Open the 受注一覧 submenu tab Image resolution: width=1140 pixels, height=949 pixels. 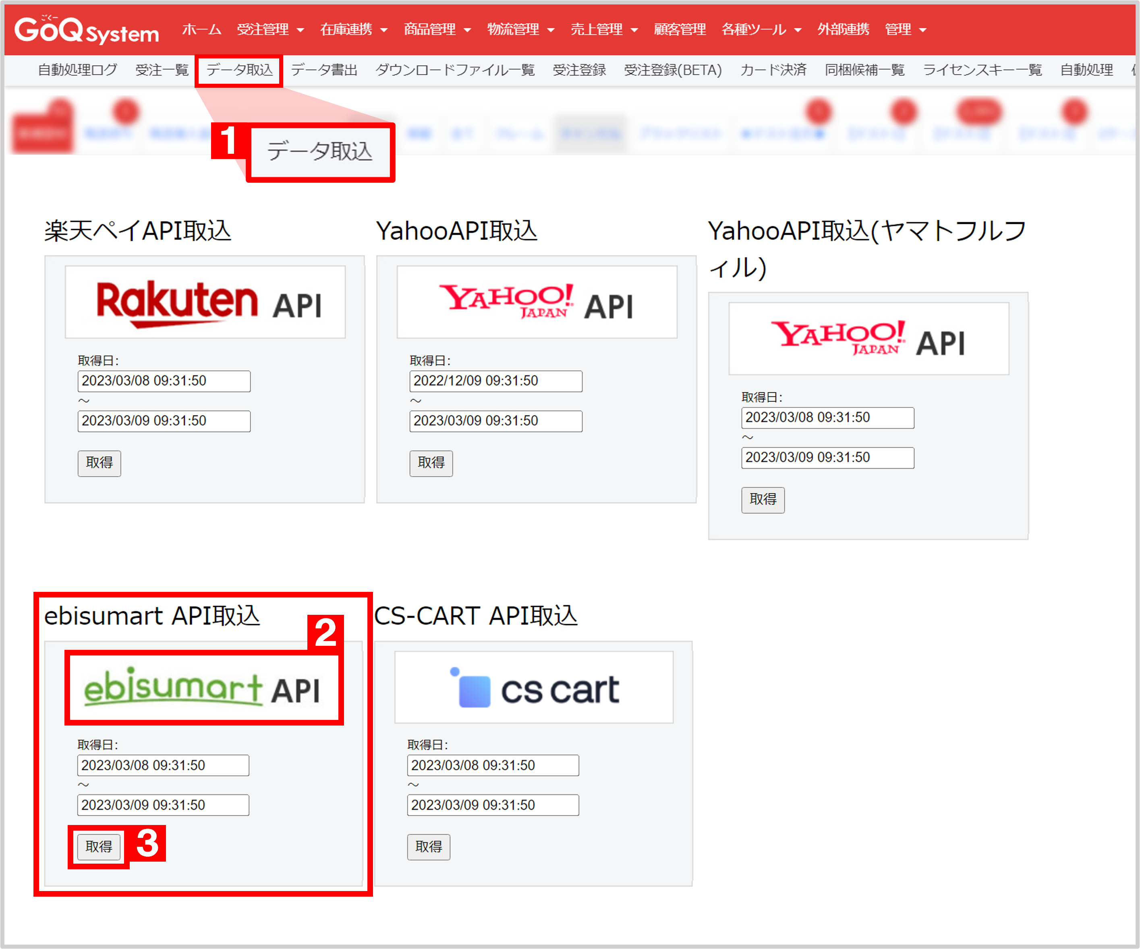tap(162, 70)
